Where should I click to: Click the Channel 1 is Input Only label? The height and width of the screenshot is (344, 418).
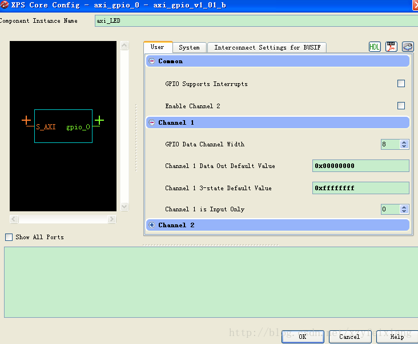click(205, 209)
